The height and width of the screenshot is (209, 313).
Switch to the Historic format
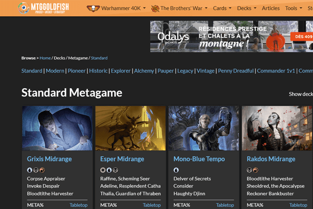click(98, 71)
